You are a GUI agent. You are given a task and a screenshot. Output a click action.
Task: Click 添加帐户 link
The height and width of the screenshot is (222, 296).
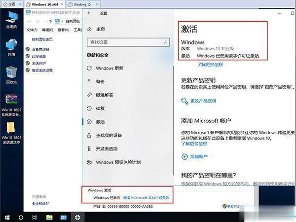coord(199,156)
